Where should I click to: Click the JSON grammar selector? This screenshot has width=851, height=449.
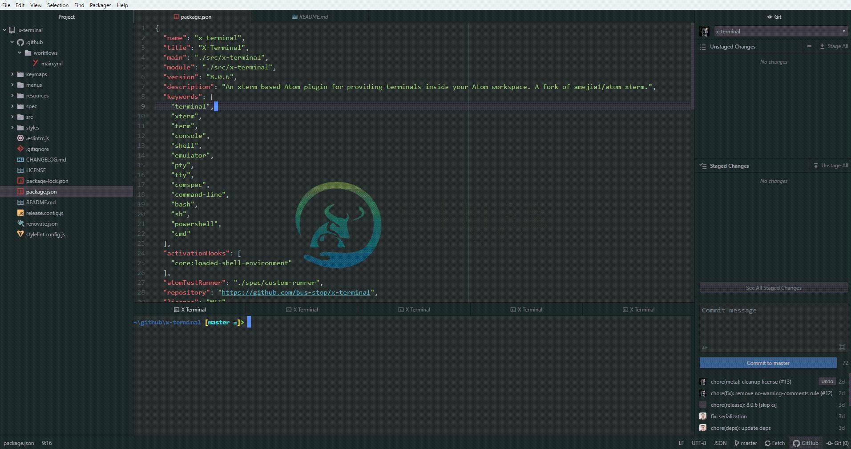[720, 443]
